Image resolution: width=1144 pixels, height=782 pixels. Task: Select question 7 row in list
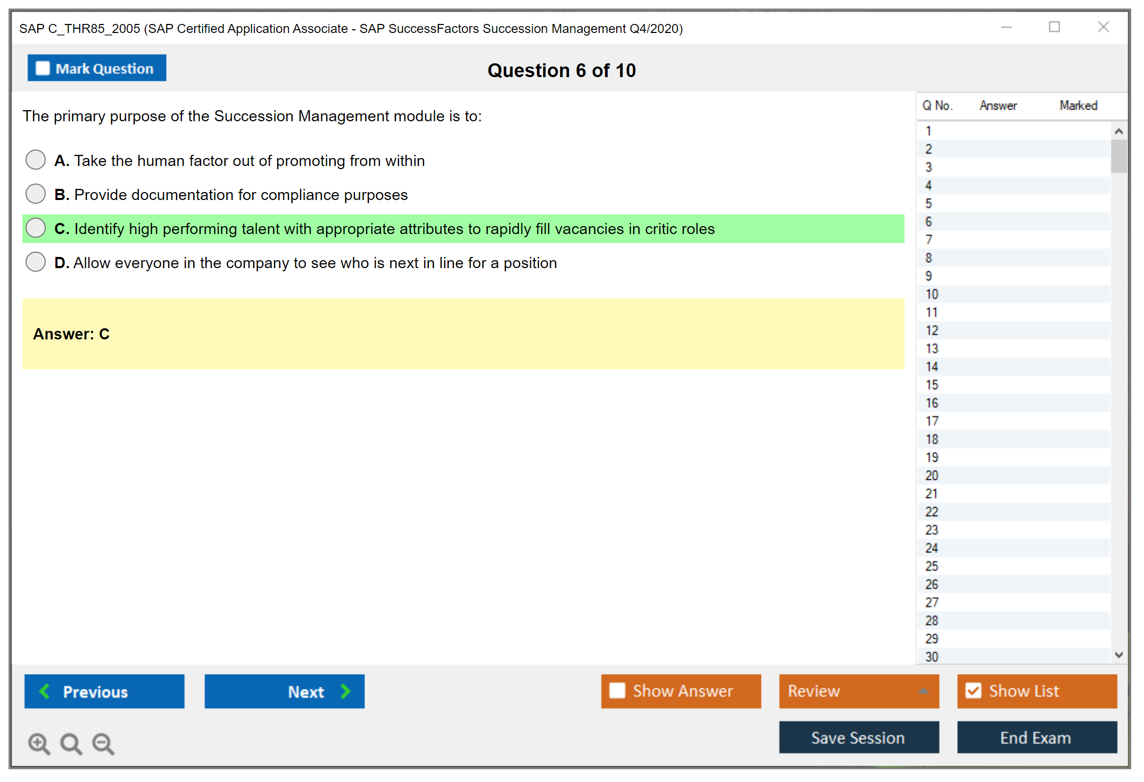point(929,240)
